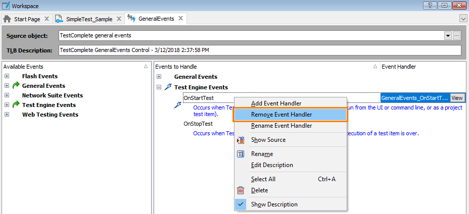Expand Test Engine Events in Available Events
469x214 pixels.
coord(7,105)
